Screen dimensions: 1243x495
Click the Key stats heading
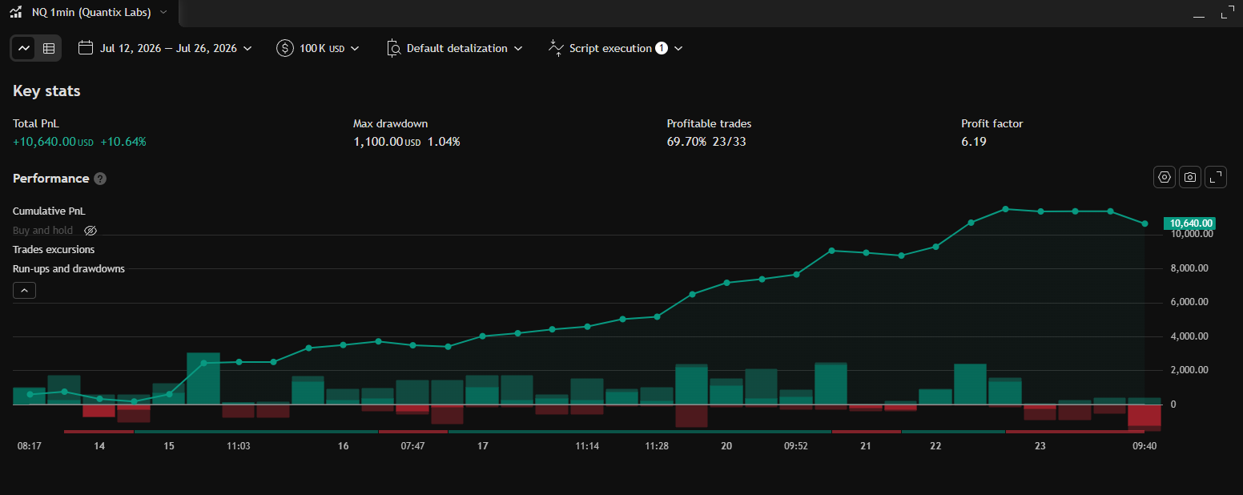[46, 91]
